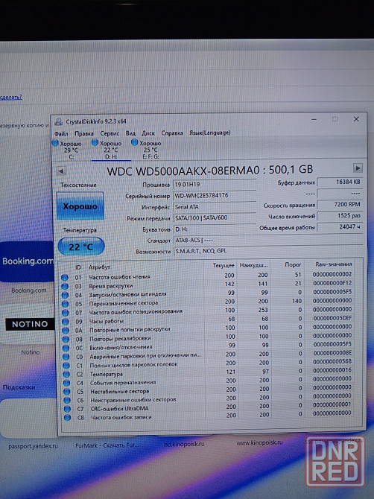Open passport.yandex.ru shortcut in browser

point(33,446)
